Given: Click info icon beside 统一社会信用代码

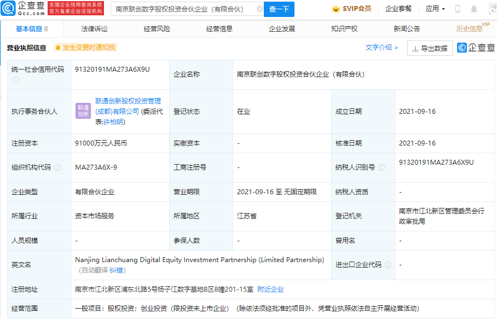Looking at the screenshot, I should point(16,80).
